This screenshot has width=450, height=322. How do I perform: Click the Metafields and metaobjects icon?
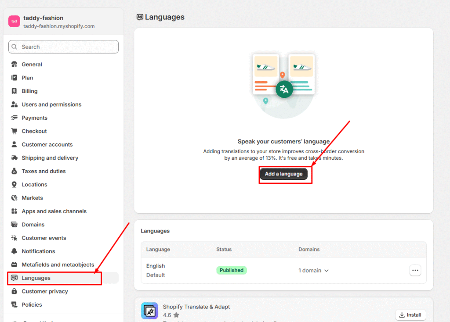click(14, 265)
